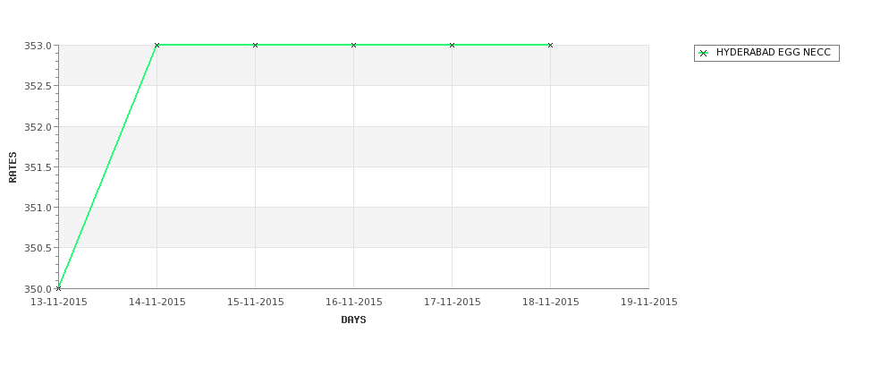Viewport: 872px width, 384px height.
Task: Click the 17-11-2015 data point marker
Action: [453, 45]
